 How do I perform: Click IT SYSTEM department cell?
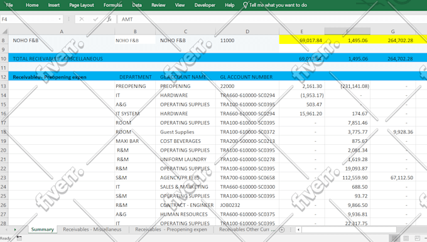tap(135, 113)
